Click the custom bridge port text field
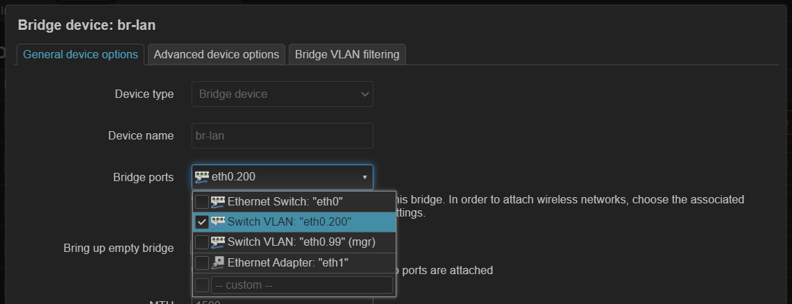The width and height of the screenshot is (792, 304). (x=302, y=285)
